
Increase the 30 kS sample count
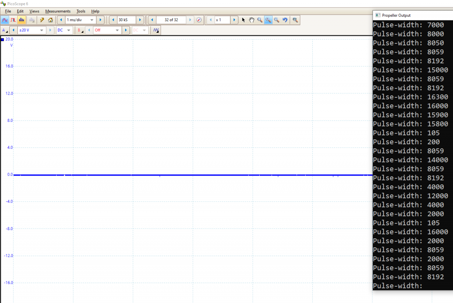140,20
